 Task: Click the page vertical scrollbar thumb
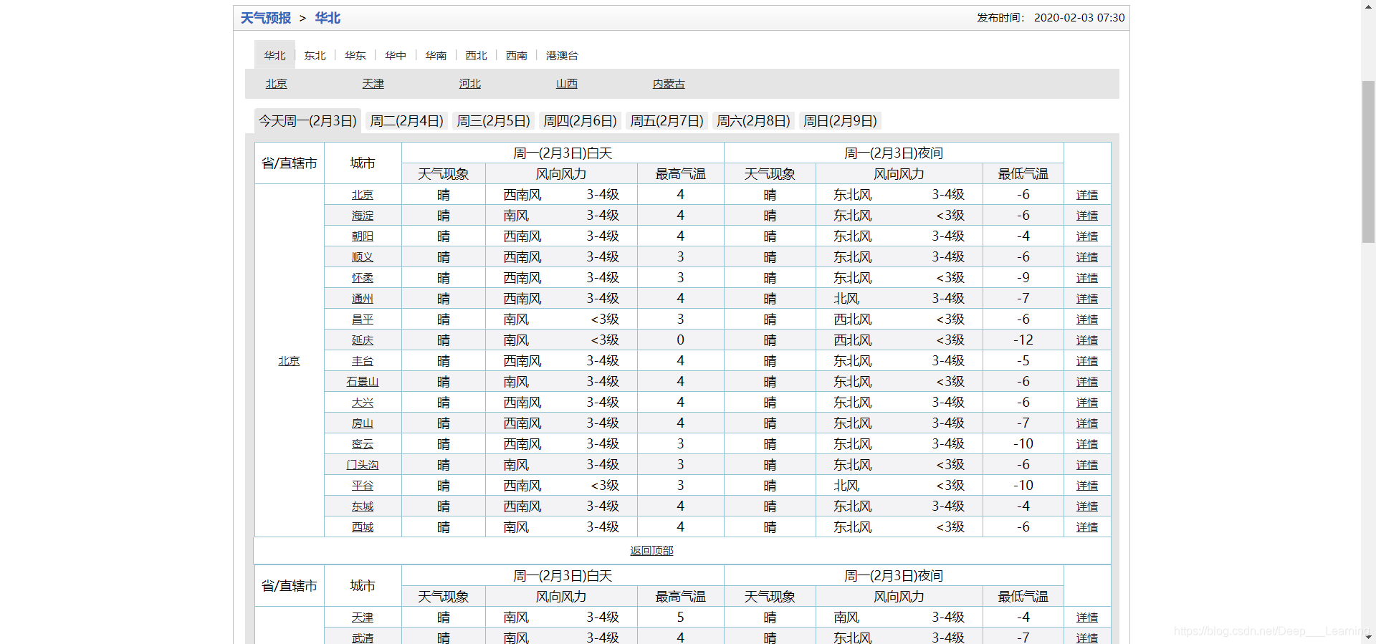click(1368, 162)
